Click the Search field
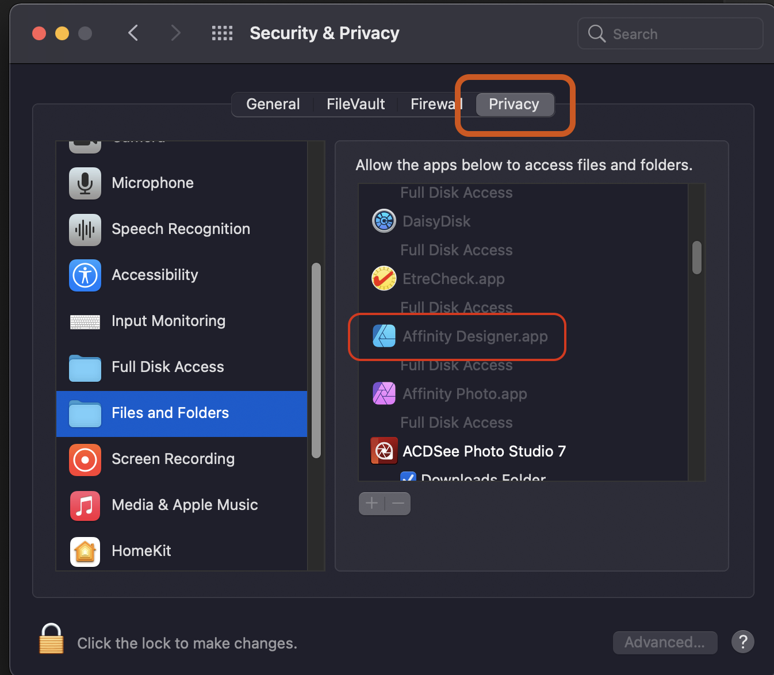Screen dimensions: 774x675 click(x=670, y=33)
